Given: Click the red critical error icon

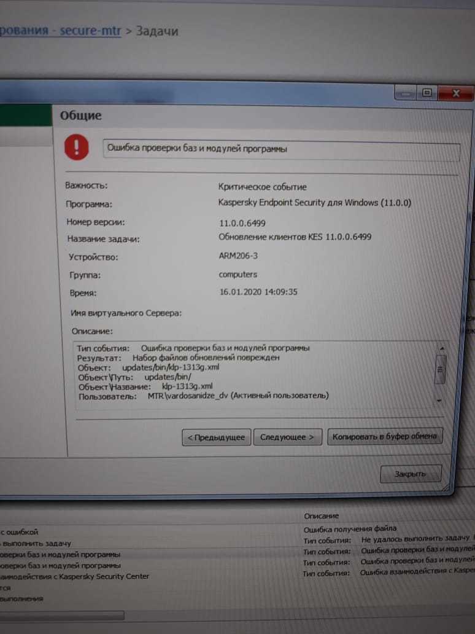Looking at the screenshot, I should click(76, 147).
